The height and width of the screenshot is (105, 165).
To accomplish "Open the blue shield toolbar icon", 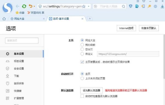I will tap(130, 6).
